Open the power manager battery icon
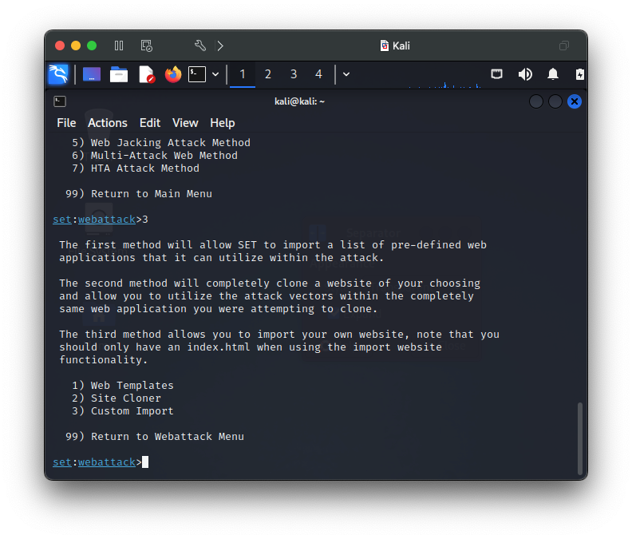 coord(579,74)
